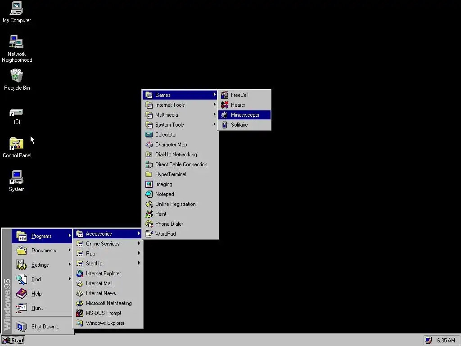Expand the Multimedia submenu arrow
Viewport: 461px width, 346px height.
coord(215,114)
